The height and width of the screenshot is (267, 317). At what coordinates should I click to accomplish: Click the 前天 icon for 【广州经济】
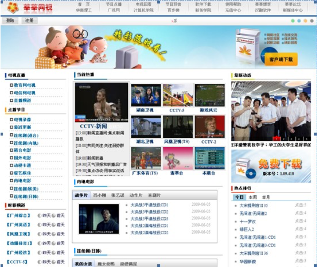(x=54, y=253)
